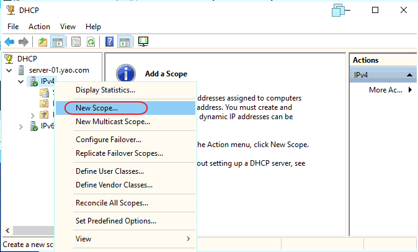
Task: Click the Back arrow in toolbar
Action: point(9,42)
